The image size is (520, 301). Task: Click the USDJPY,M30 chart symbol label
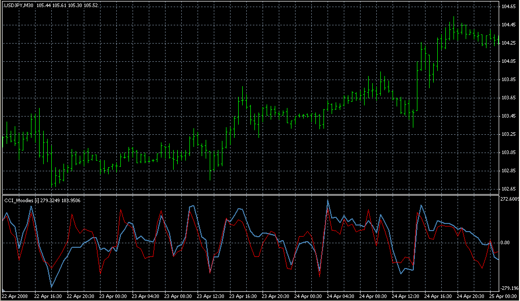click(x=18, y=5)
